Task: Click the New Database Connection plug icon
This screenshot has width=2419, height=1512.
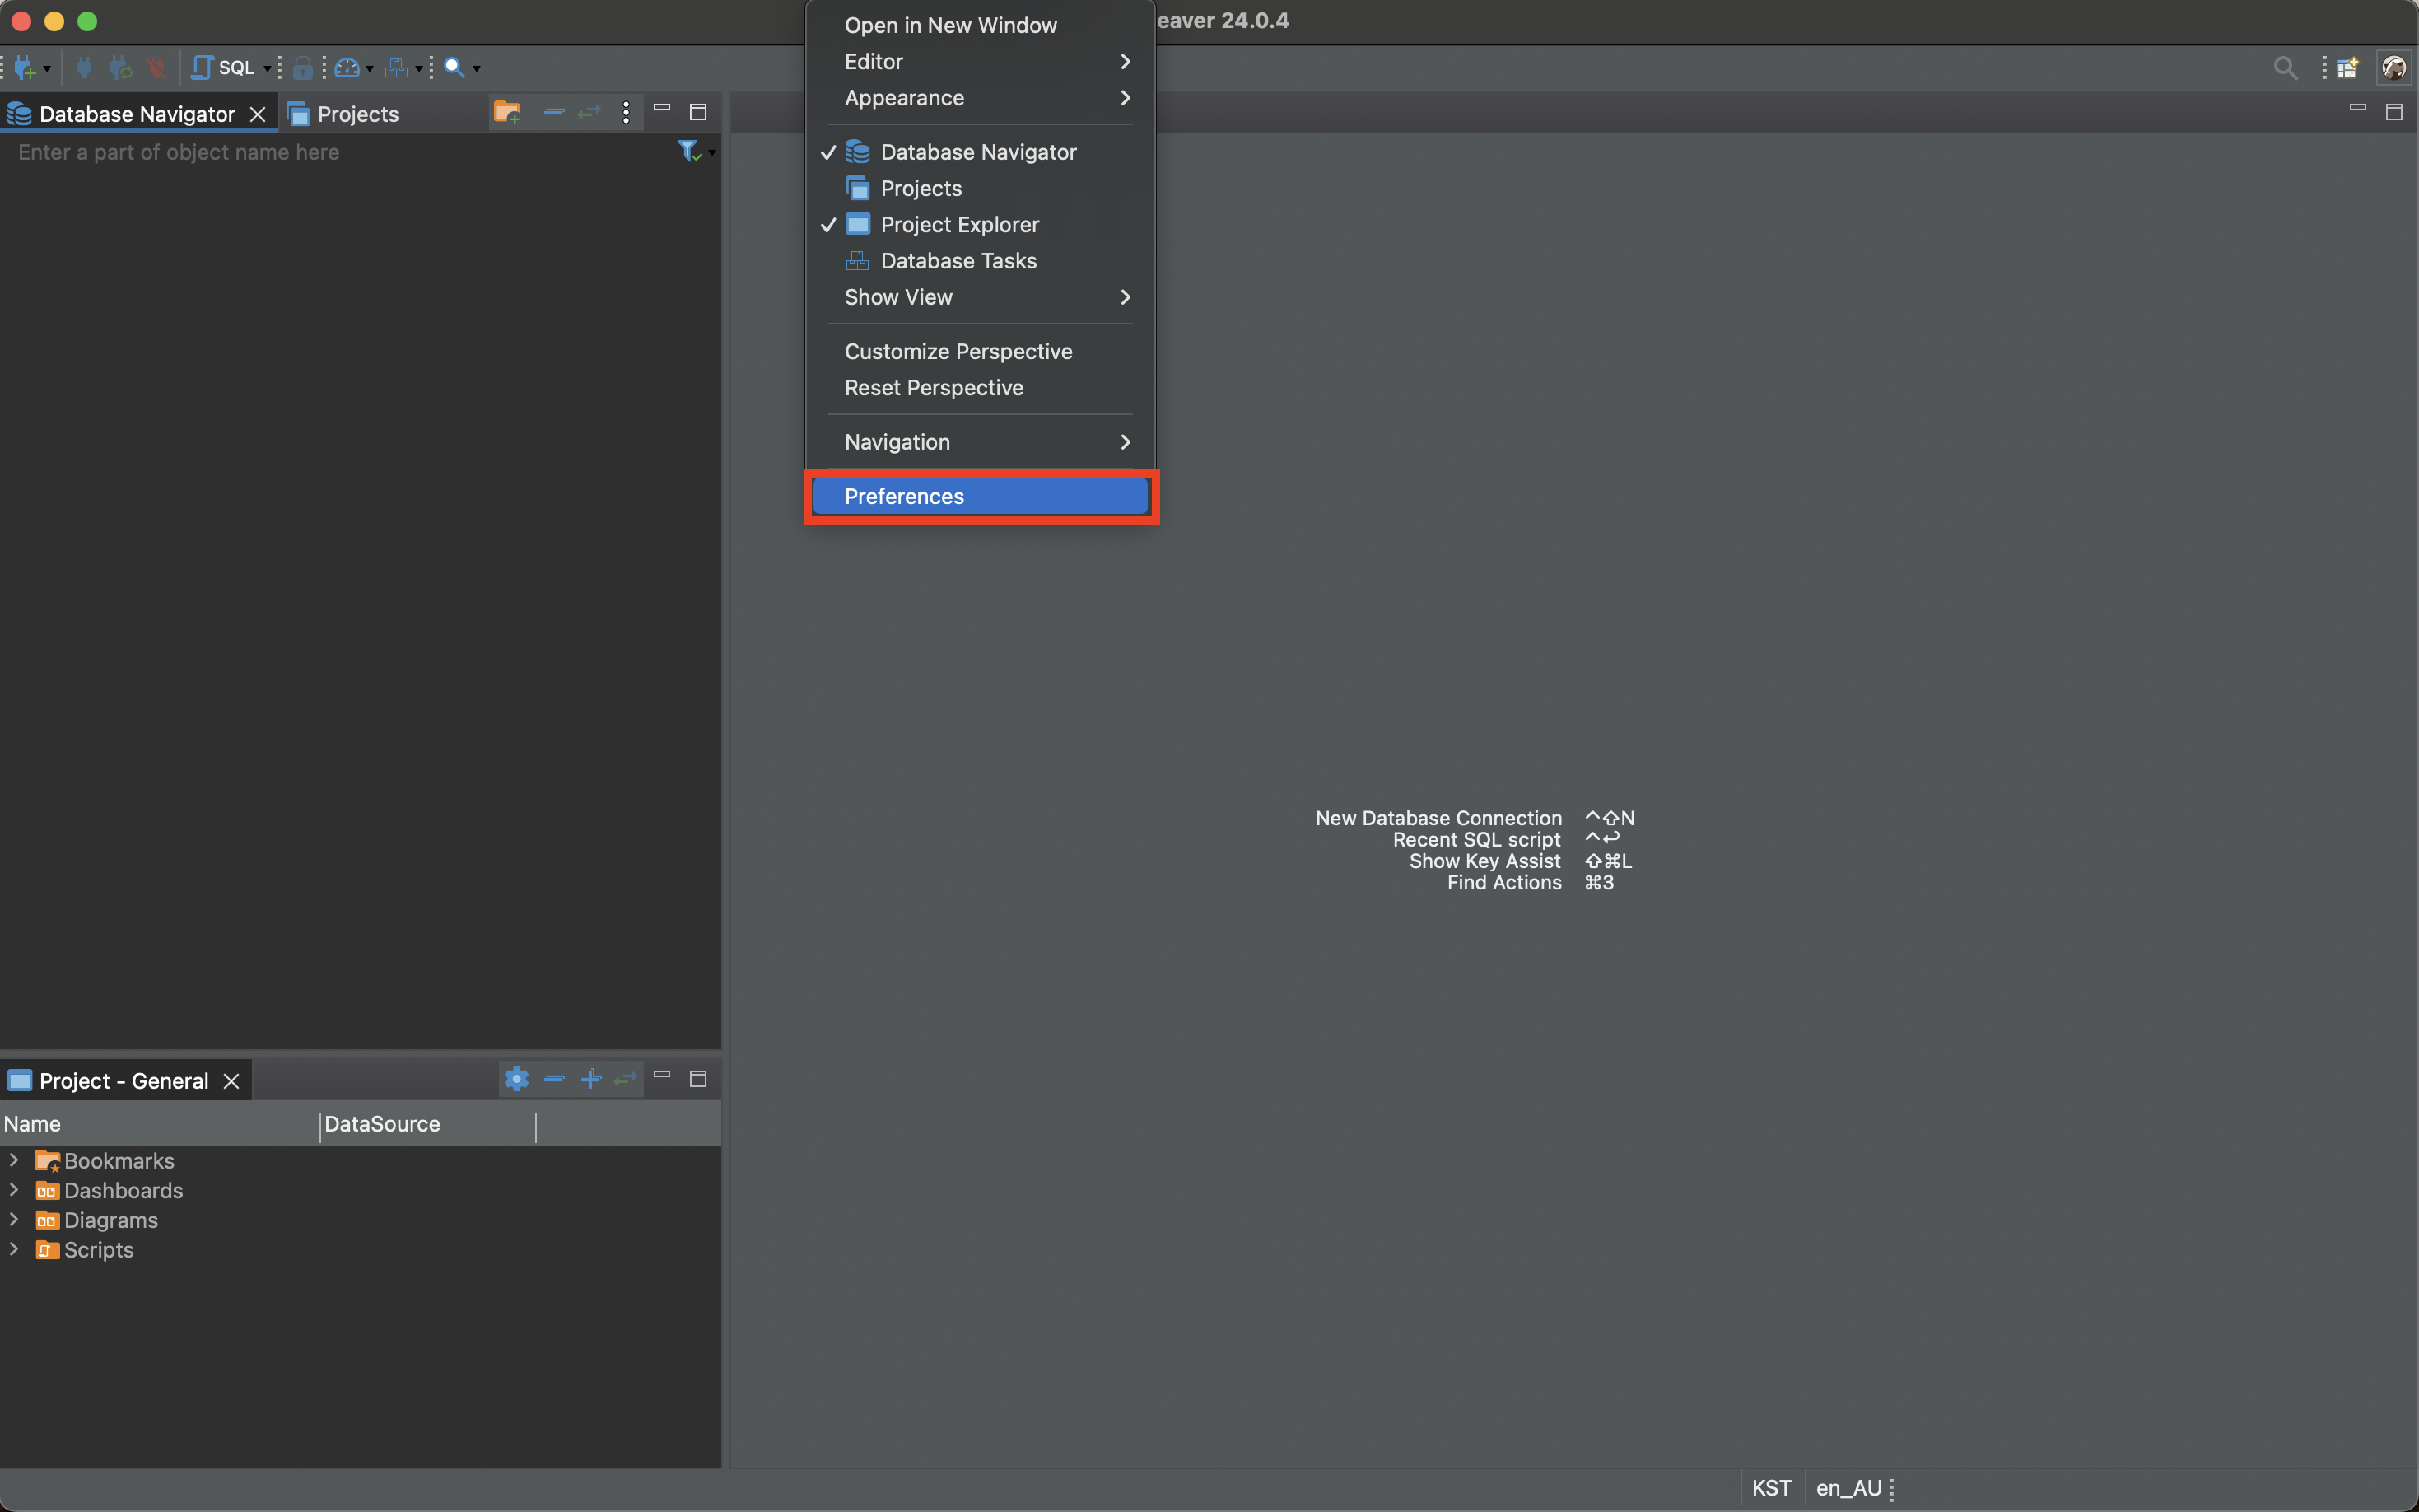Action: [x=25, y=67]
